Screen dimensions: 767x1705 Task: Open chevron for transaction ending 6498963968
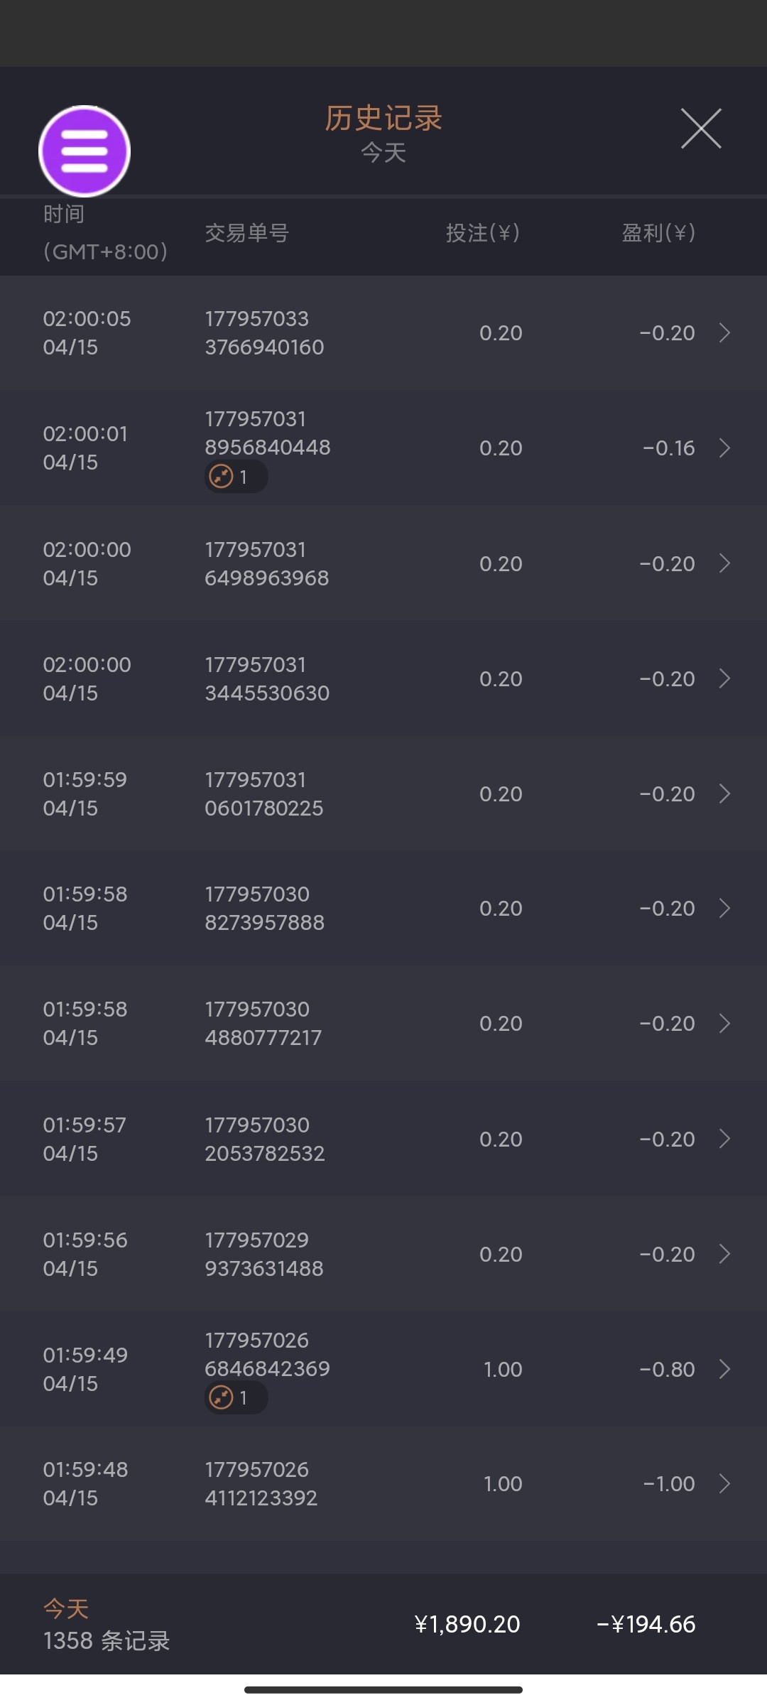tap(724, 563)
